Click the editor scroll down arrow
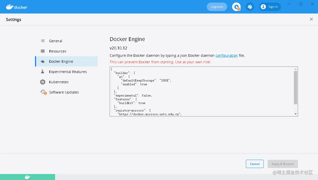This screenshot has height=180, width=318. tap(296, 114)
